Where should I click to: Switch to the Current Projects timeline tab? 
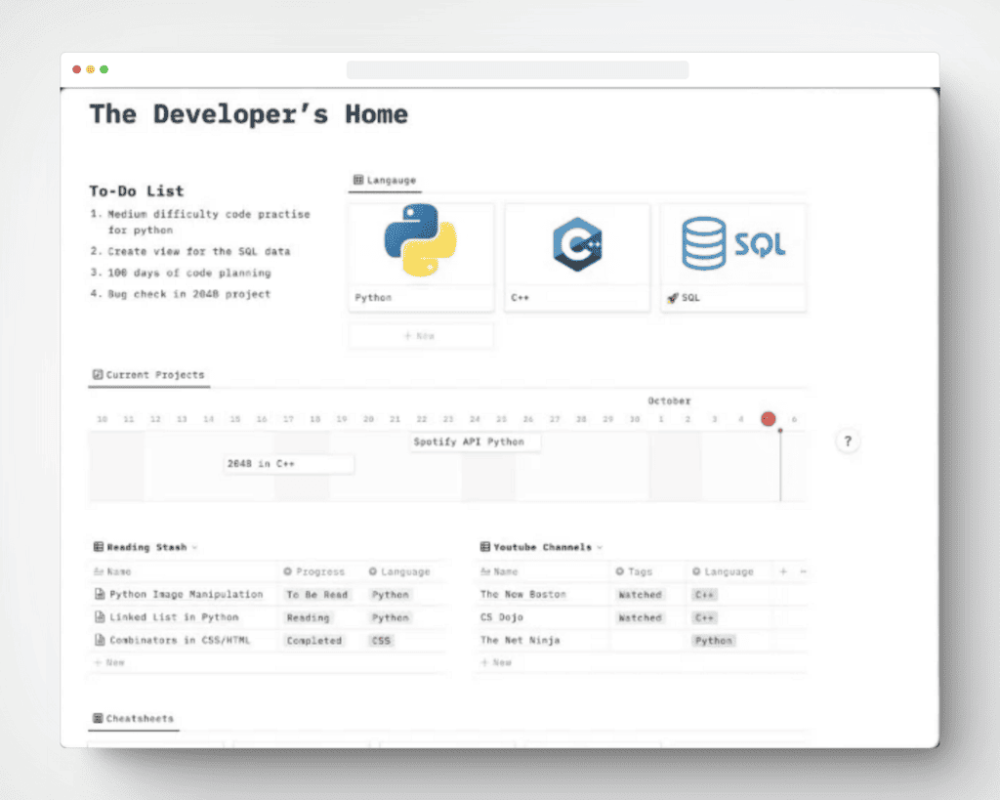click(148, 374)
